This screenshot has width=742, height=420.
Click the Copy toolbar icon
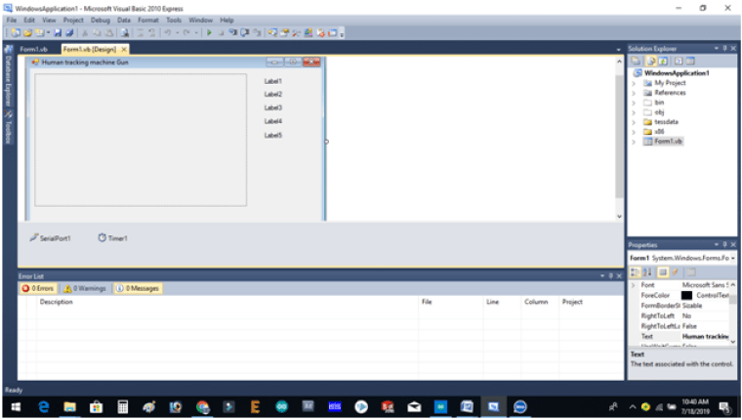point(97,32)
